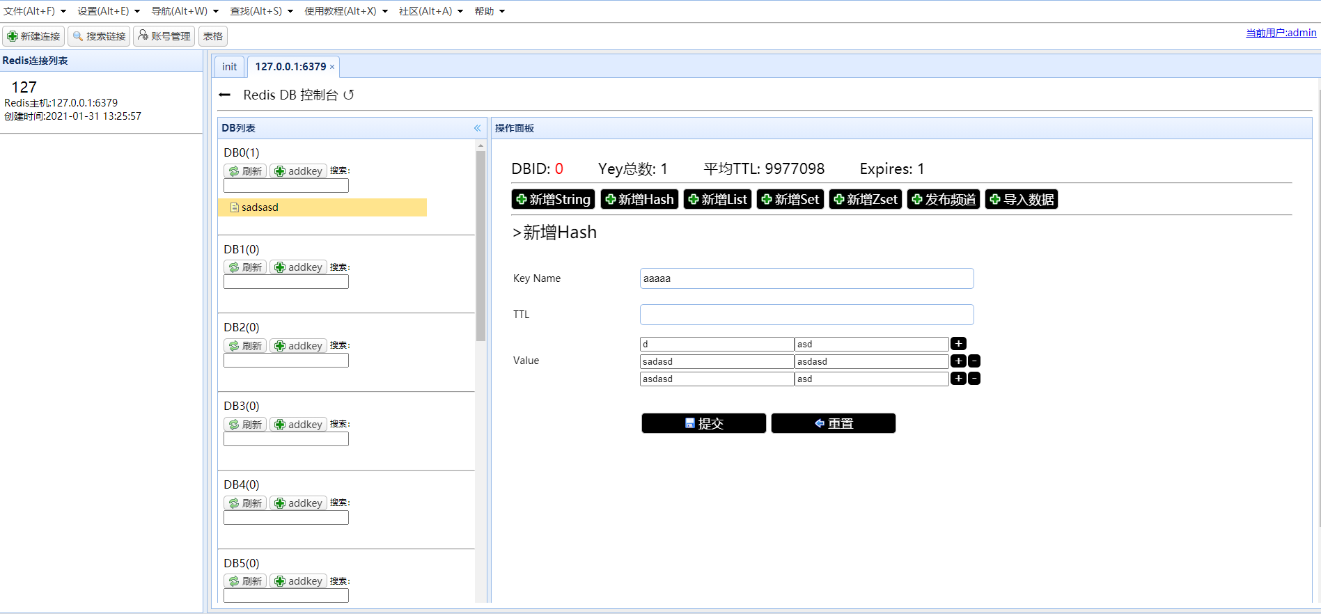Click addkey under DB2
1321x616 pixels.
tap(298, 346)
